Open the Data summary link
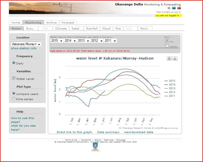Viewport: 203px width, 162px height. click(108, 132)
